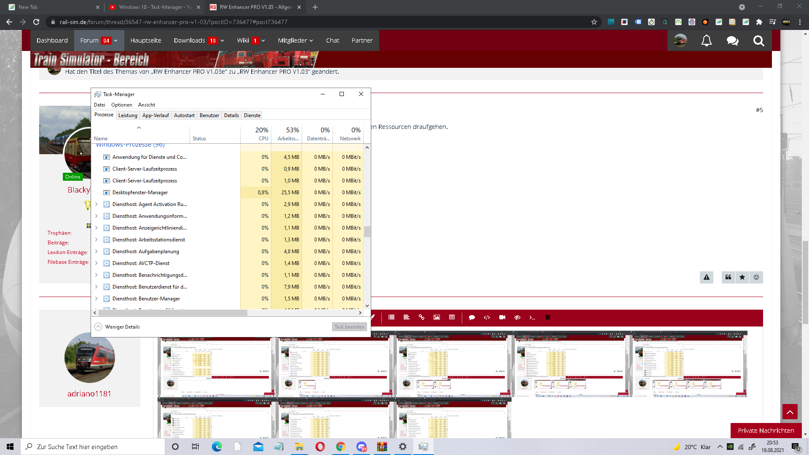
Task: Expand Diensthost: Aufgabenplanung process row
Action: point(96,252)
